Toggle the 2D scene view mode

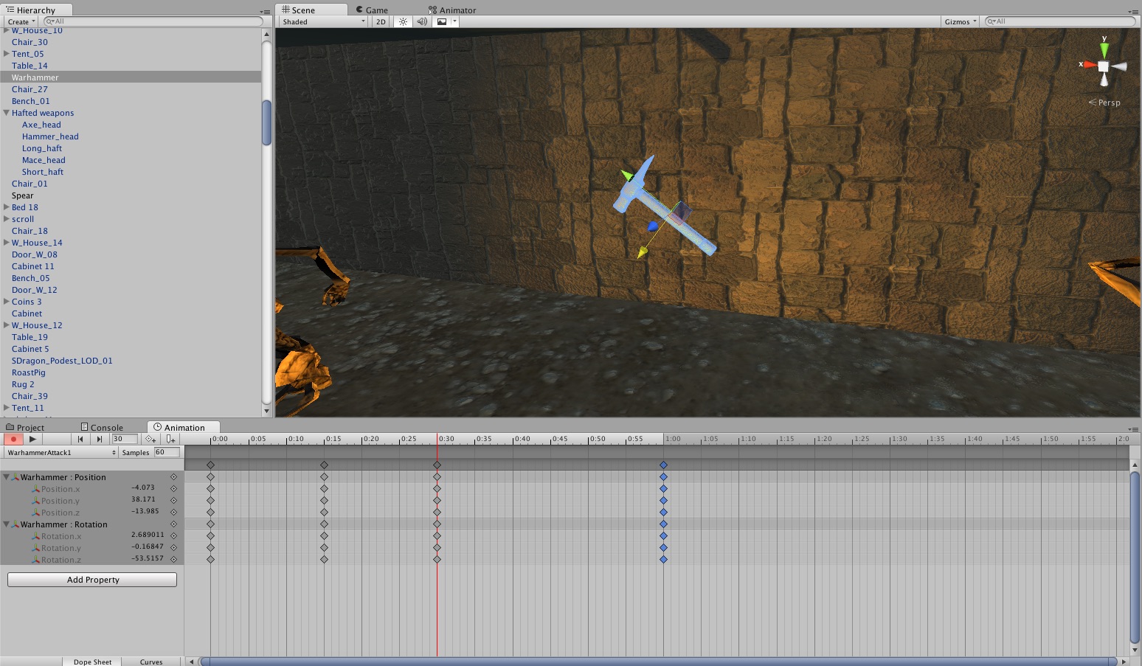tap(381, 21)
